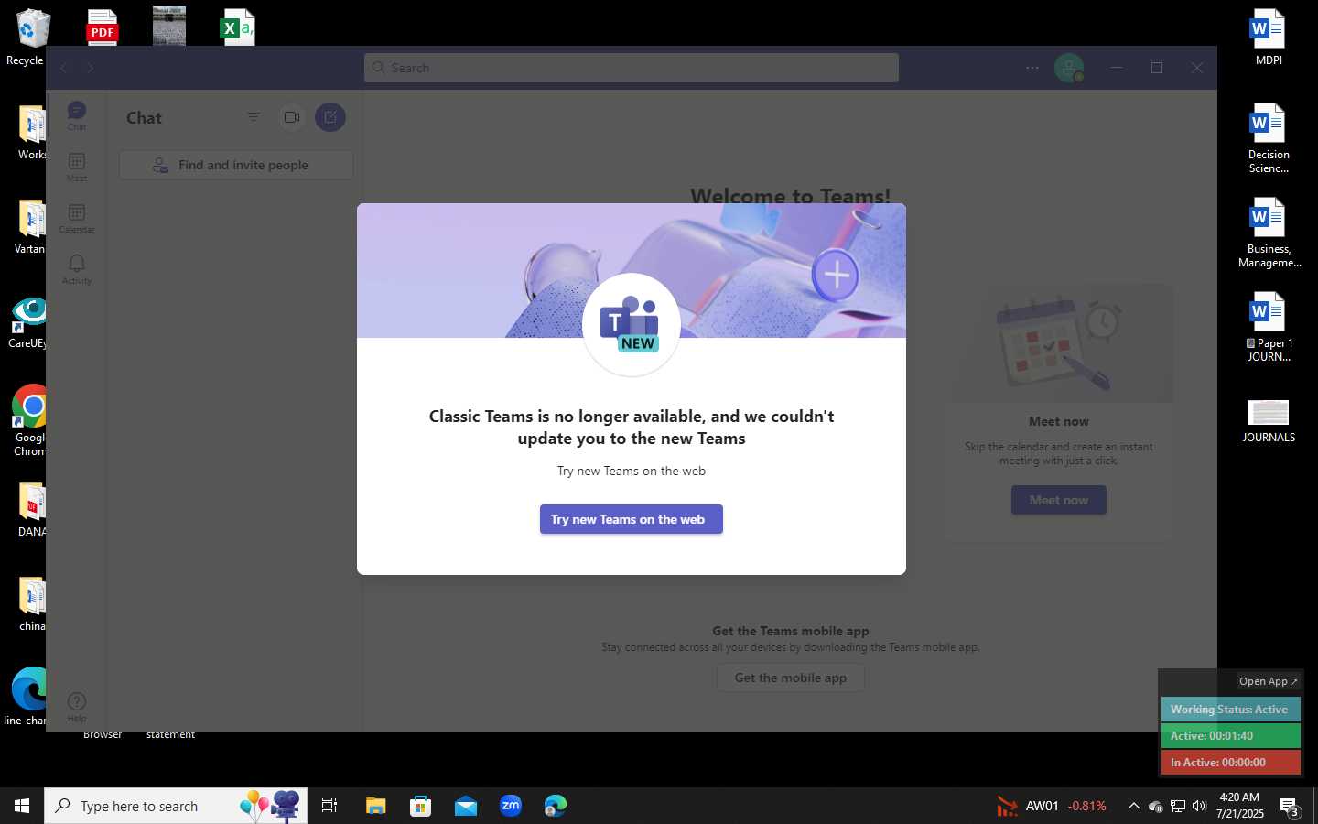Select the Business, Manageme... Word document
This screenshot has height=824, width=1318.
point(1269,233)
